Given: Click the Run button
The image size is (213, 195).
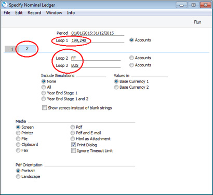Looking at the screenshot, I should (197, 22).
